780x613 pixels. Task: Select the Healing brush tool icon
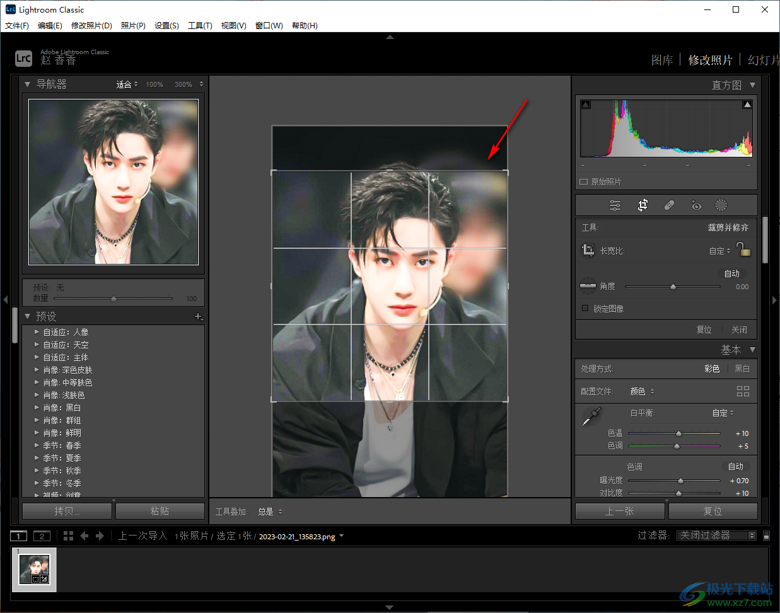pyautogui.click(x=669, y=205)
